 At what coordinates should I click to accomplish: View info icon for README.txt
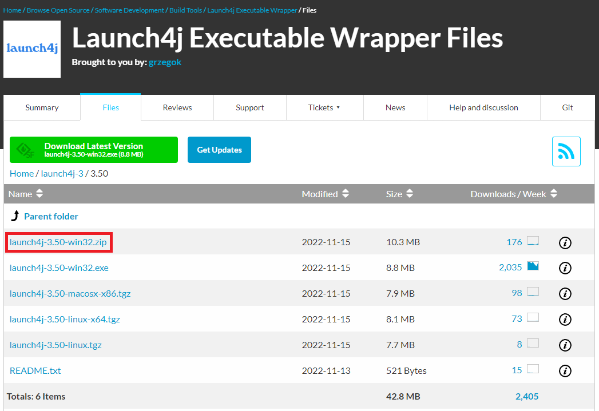(x=565, y=371)
